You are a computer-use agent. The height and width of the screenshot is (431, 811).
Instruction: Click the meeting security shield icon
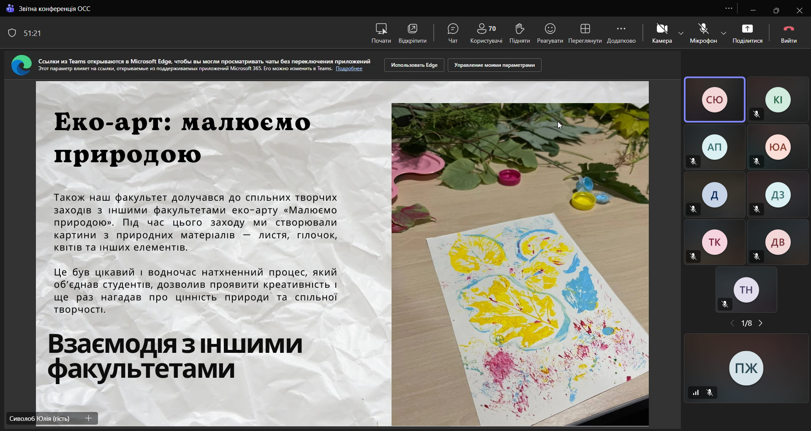12,33
